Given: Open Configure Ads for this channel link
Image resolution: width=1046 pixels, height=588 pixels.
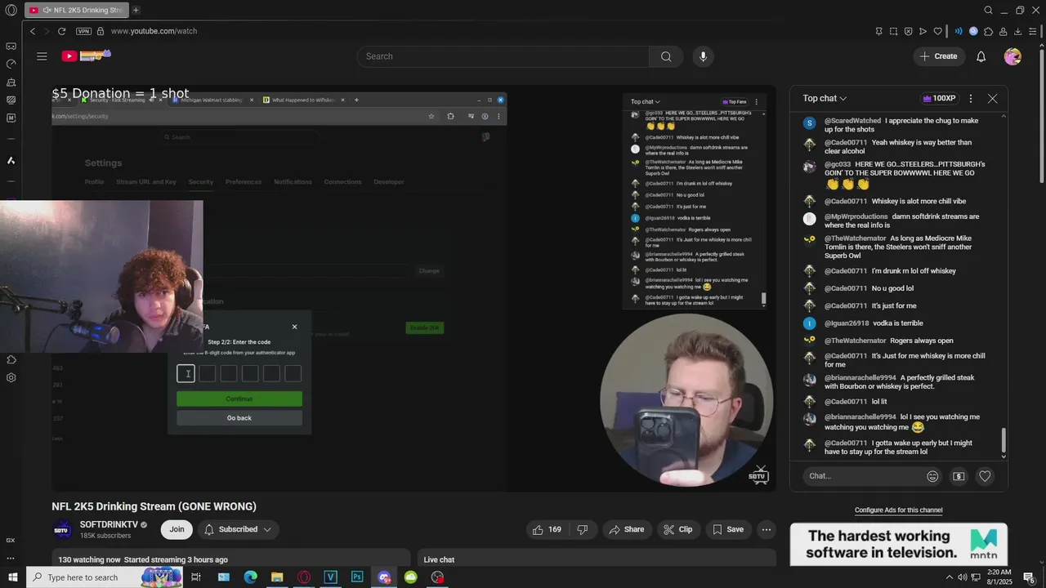Looking at the screenshot, I should tap(898, 510).
